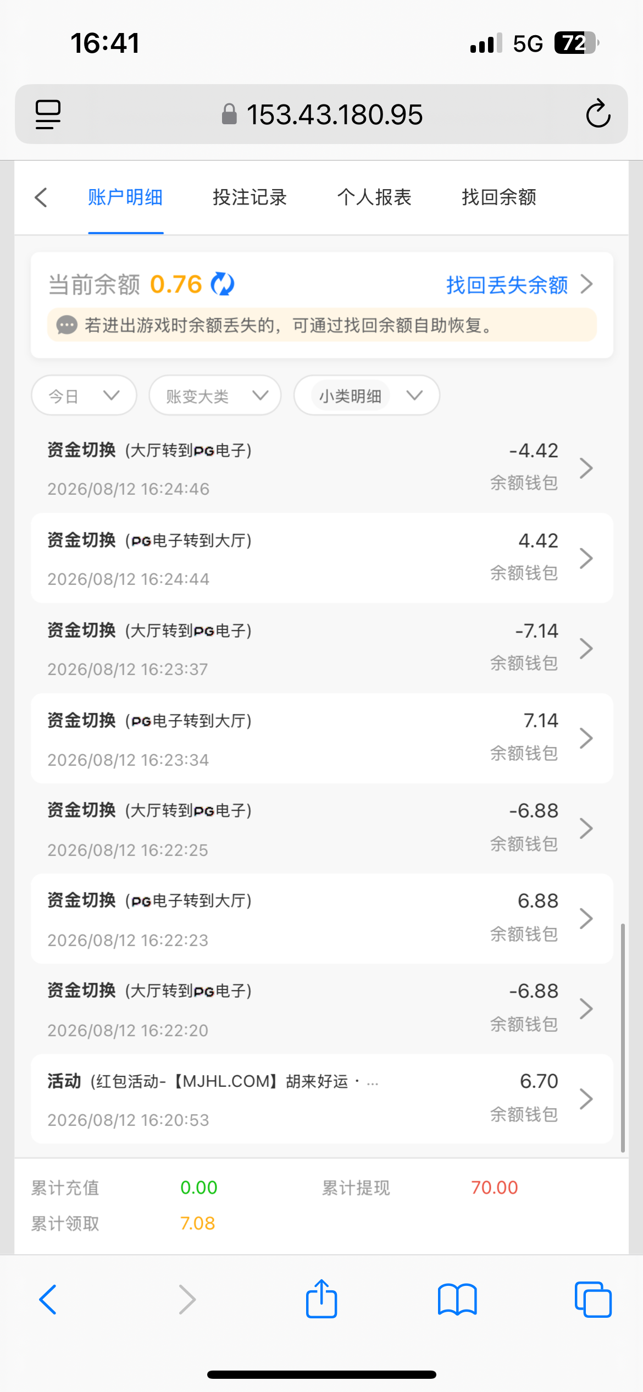Tap the Safari page reload icon
The width and height of the screenshot is (643, 1392).
(x=598, y=114)
